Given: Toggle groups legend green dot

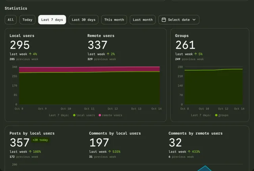Looking at the screenshot, I should click(x=216, y=115).
